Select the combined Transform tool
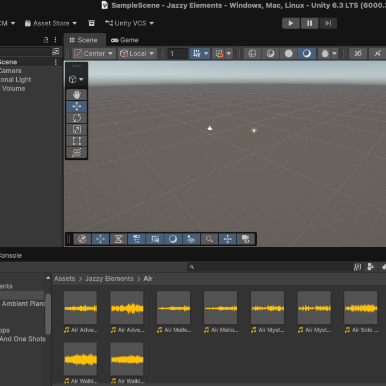Screen dimensions: 386x386 [x=77, y=153]
